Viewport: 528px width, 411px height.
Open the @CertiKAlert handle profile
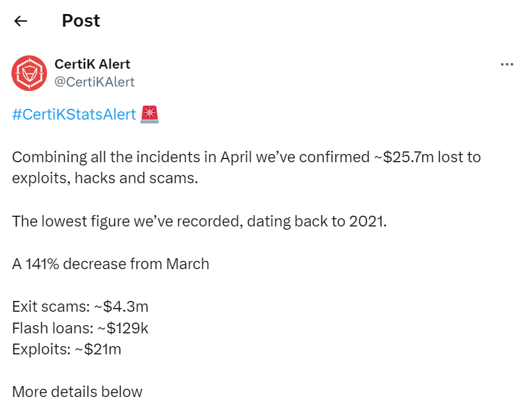(x=95, y=82)
